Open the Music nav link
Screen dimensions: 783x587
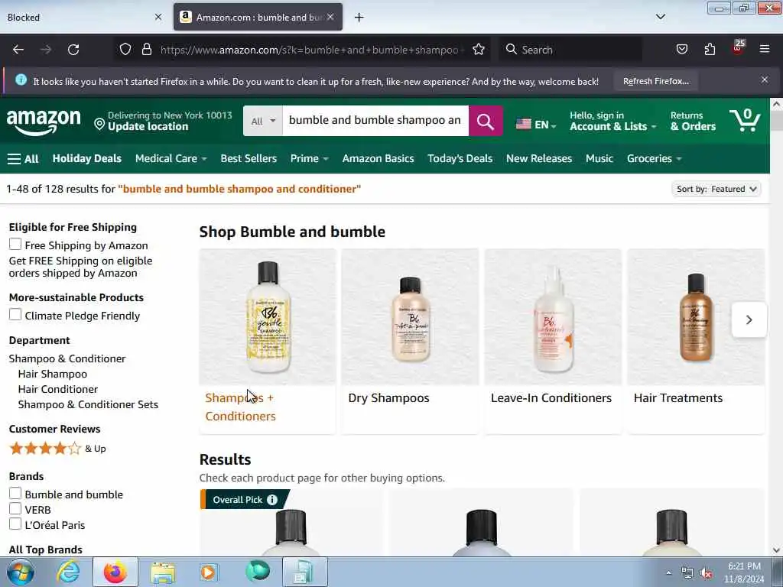click(x=599, y=159)
